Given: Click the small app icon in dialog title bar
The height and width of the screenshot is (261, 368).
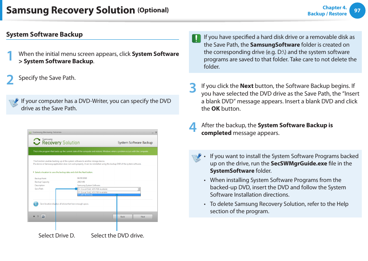Looking at the screenshot, I should (30, 133).
